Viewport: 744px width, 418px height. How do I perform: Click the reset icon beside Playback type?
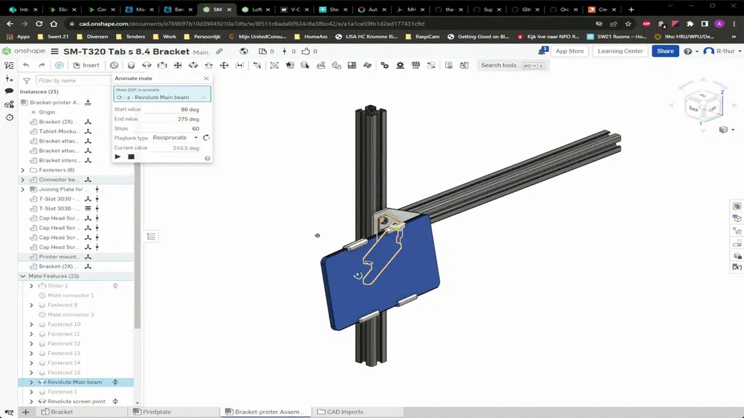click(206, 137)
